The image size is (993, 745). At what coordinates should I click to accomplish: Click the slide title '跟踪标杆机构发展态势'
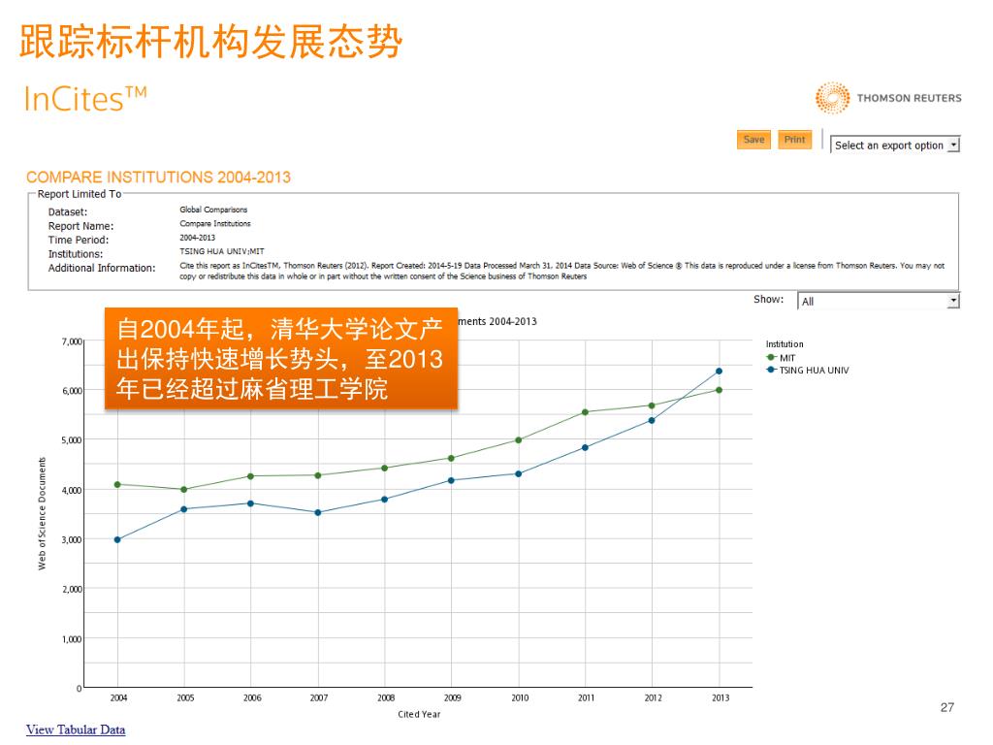coord(210,42)
